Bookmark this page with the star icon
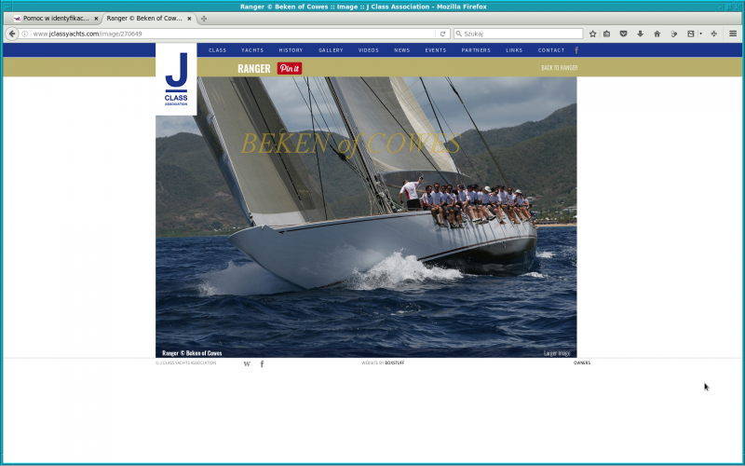Image resolution: width=745 pixels, height=466 pixels. coord(592,34)
